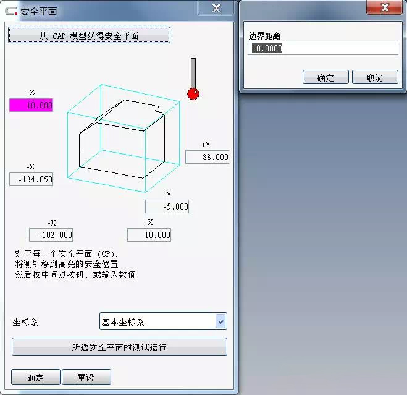Close the 安全平面 dialog window
The width and height of the screenshot is (407, 395).
(216, 8)
